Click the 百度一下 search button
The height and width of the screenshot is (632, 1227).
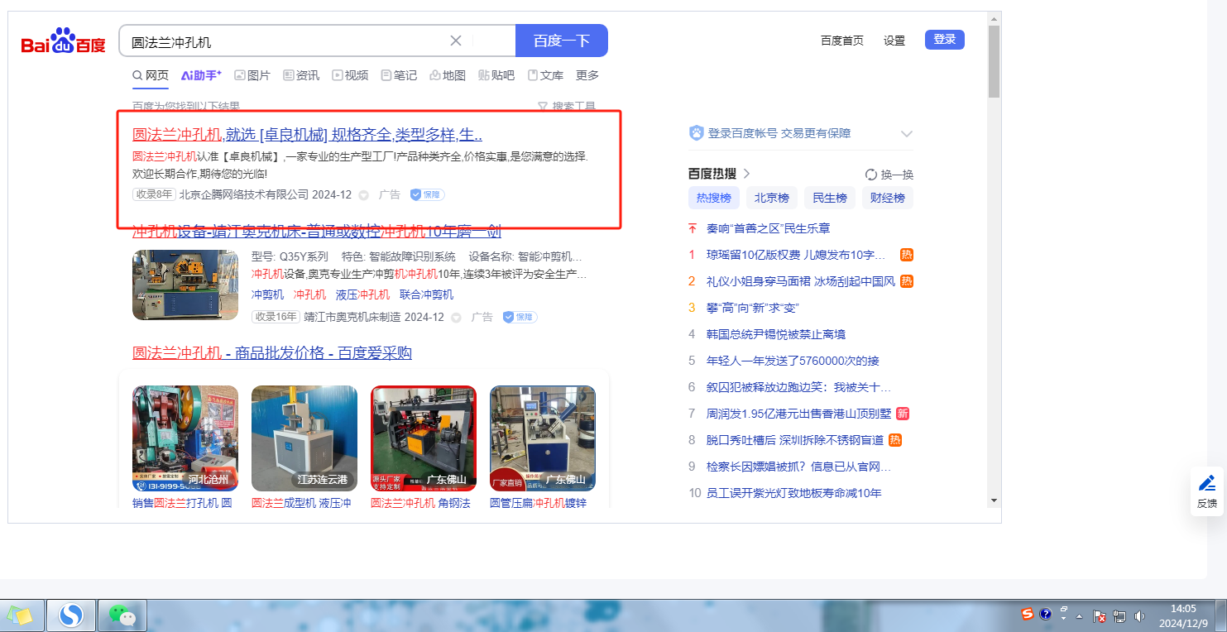[x=562, y=41]
